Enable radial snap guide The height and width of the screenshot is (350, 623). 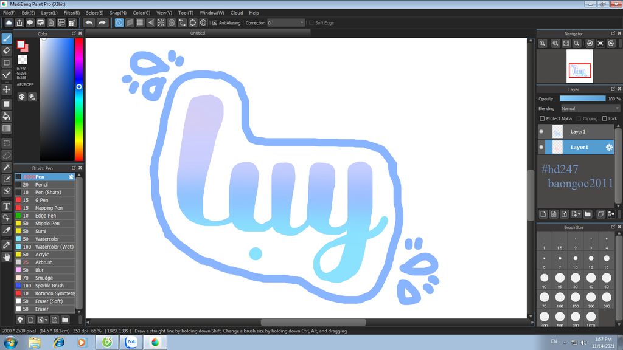[161, 23]
